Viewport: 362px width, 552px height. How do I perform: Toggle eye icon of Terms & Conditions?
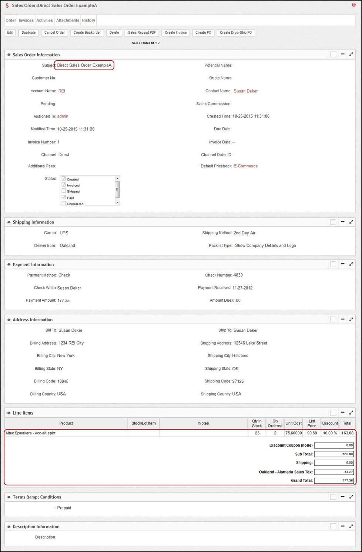click(x=9, y=497)
